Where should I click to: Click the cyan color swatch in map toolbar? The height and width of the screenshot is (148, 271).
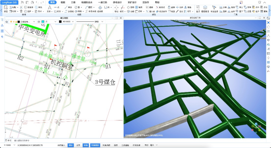coord(43,22)
